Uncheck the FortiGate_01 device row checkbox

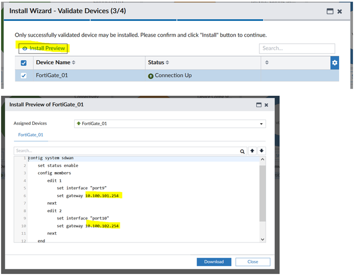pos(23,75)
